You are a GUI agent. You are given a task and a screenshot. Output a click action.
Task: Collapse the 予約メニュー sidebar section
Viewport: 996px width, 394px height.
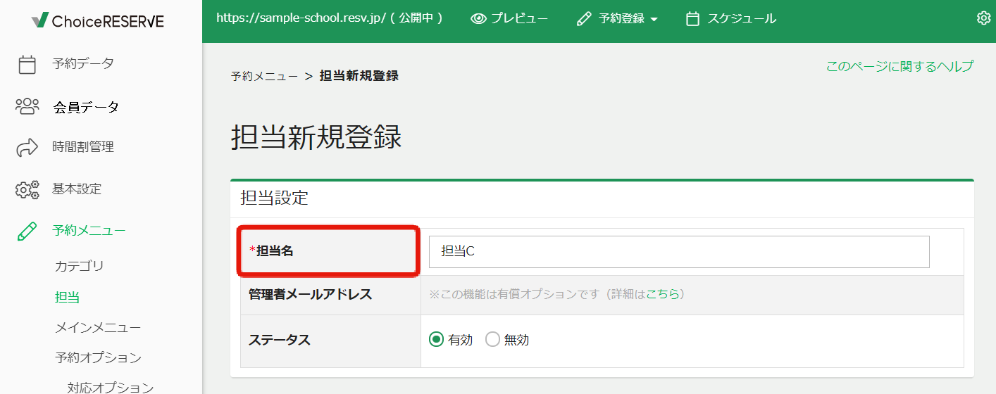coord(89,230)
